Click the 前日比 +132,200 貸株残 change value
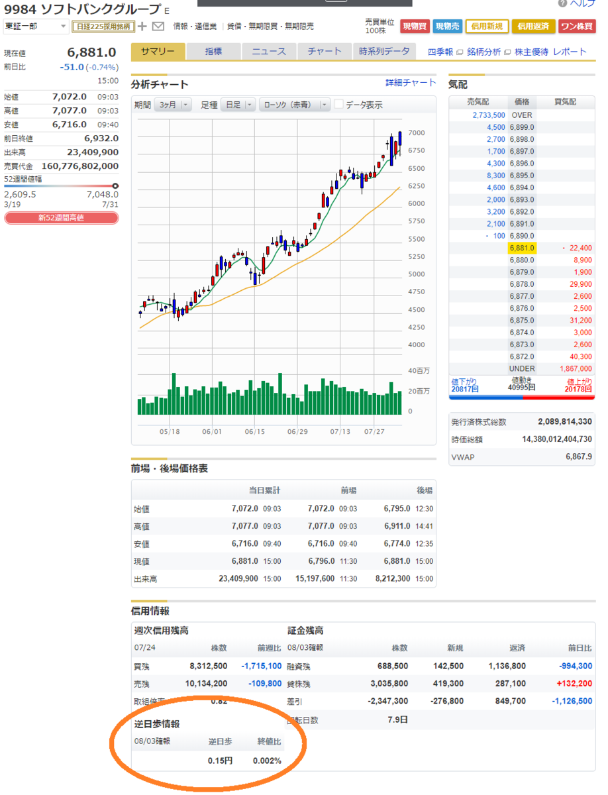This screenshot has width=608, height=795. (x=574, y=683)
